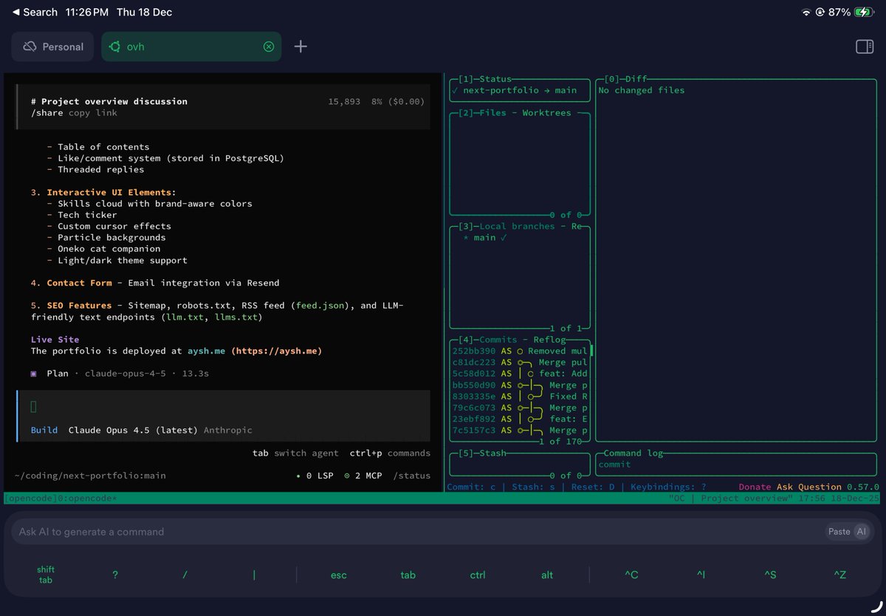Click the Project overview discussion heading
The image size is (886, 616).
[x=109, y=101]
